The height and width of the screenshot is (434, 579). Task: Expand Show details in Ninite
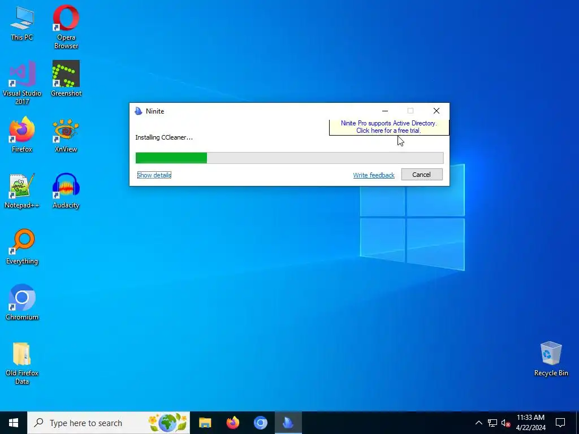click(154, 175)
